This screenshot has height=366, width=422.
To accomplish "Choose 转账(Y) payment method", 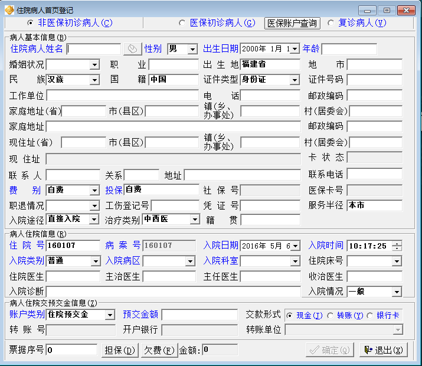I will [331, 315].
